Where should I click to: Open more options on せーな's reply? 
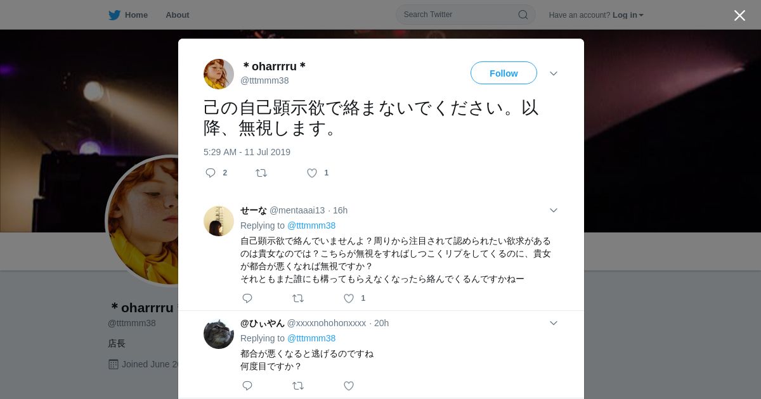click(554, 210)
